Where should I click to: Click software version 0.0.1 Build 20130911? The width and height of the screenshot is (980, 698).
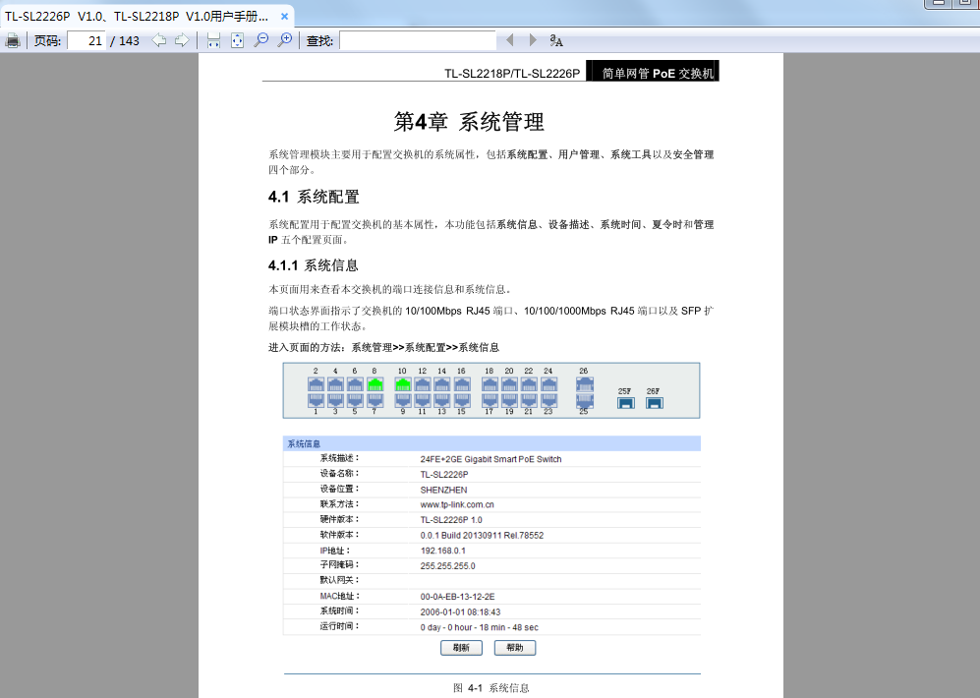tap(482, 535)
